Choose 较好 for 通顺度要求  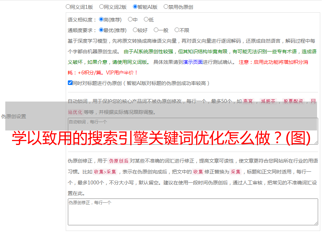click(x=135, y=30)
